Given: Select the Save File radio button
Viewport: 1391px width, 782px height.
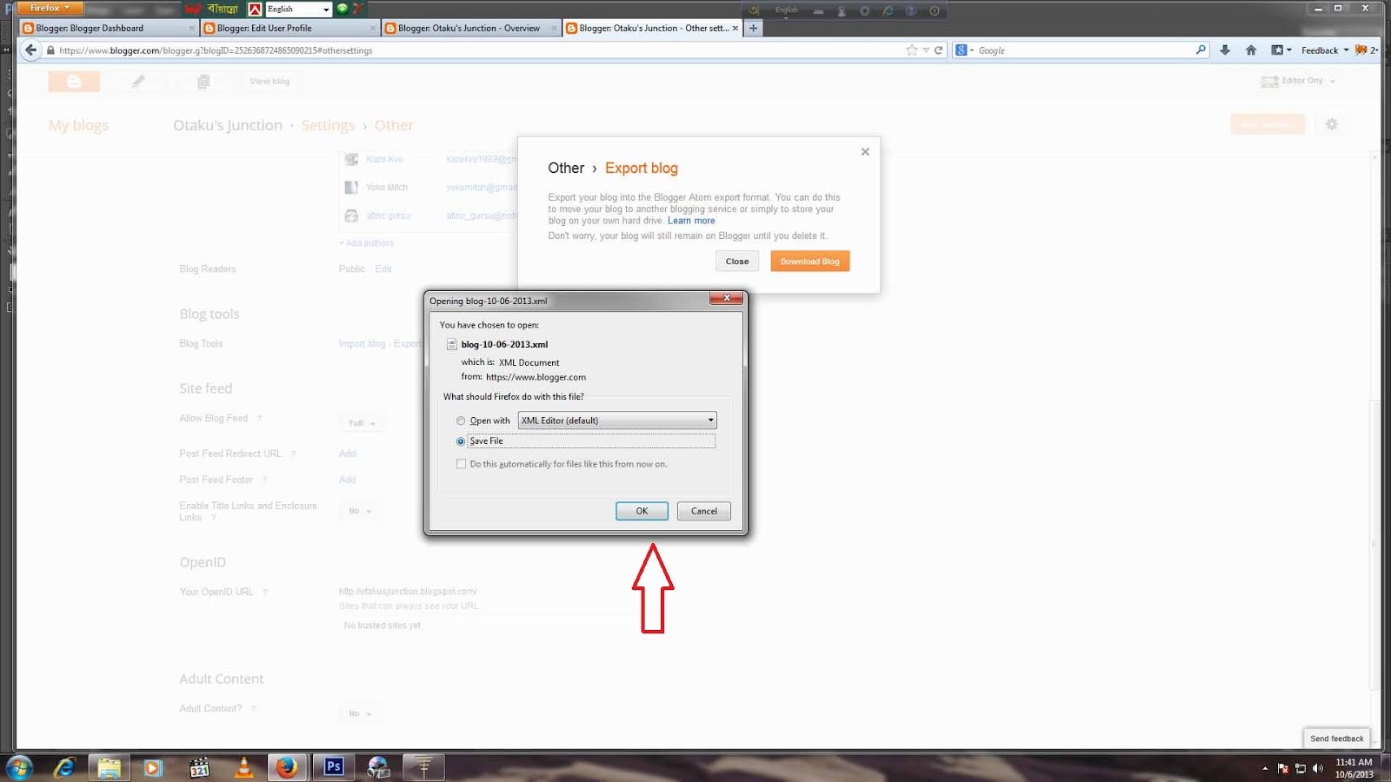Looking at the screenshot, I should pyautogui.click(x=461, y=441).
